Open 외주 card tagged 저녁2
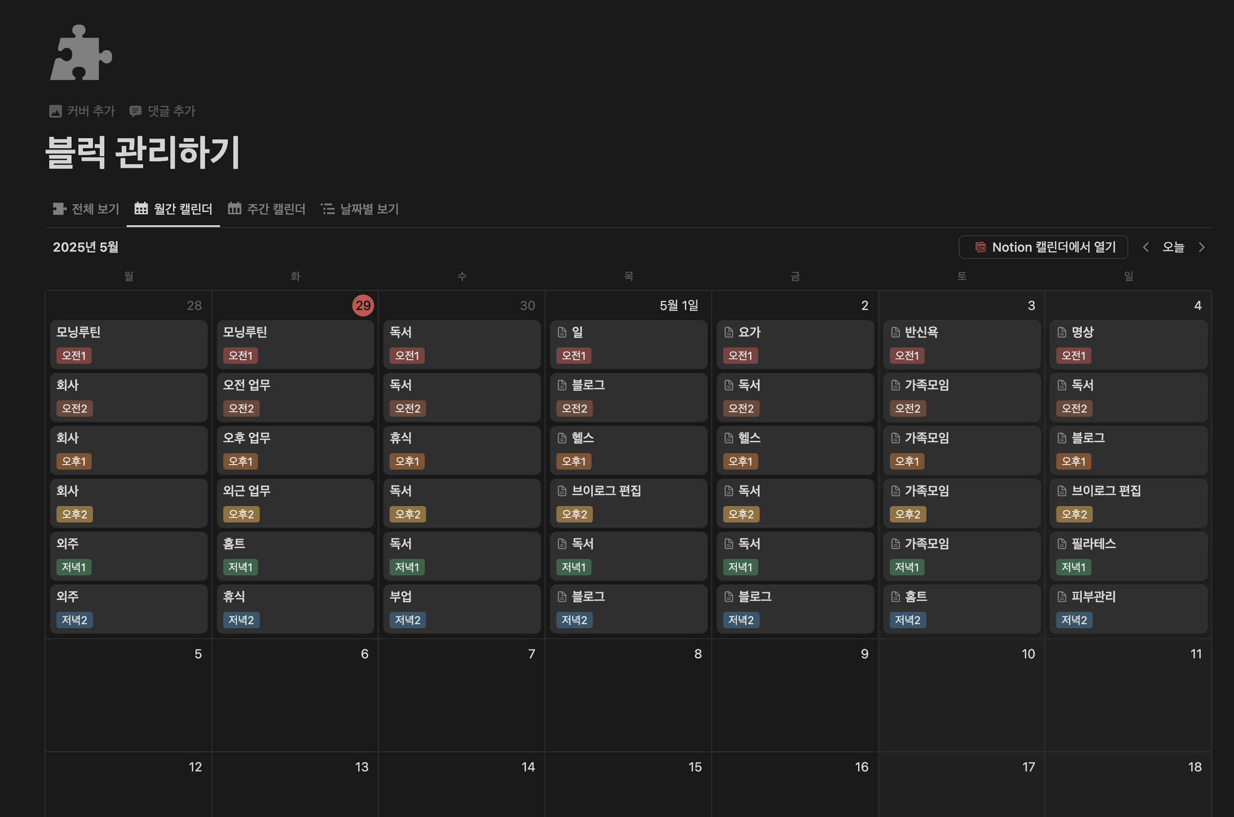This screenshot has height=817, width=1234. (129, 609)
